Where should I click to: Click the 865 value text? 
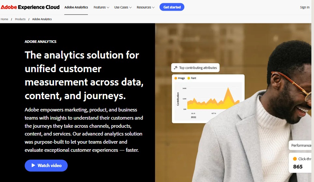[298, 167]
